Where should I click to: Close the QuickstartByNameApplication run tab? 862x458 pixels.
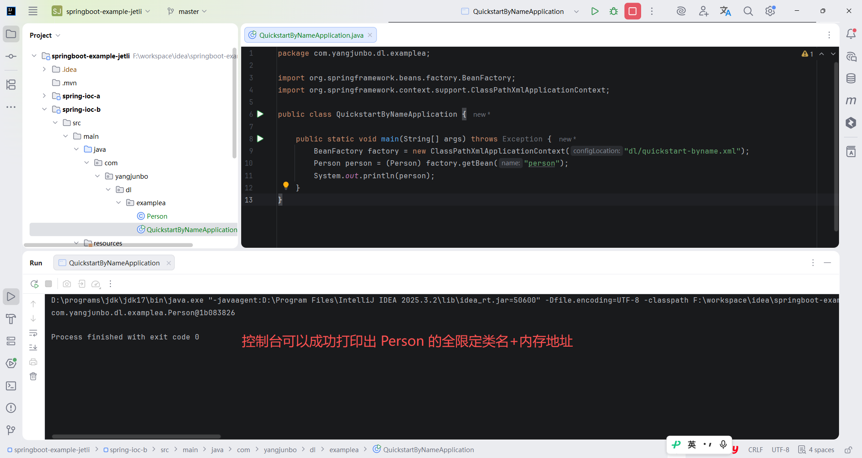click(x=169, y=263)
